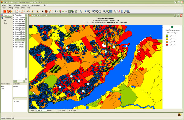Image resolution: width=184 pixels, height=120 pixels.
Task: Expand the legend options dropdown arrow
Action: pos(181,27)
